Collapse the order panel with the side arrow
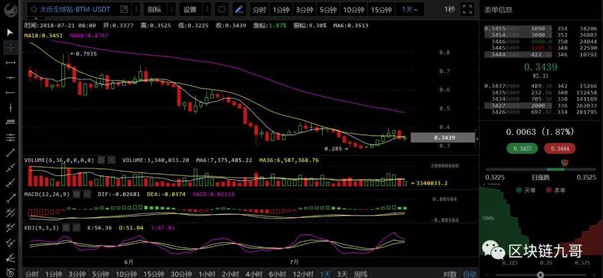 click(x=477, y=138)
